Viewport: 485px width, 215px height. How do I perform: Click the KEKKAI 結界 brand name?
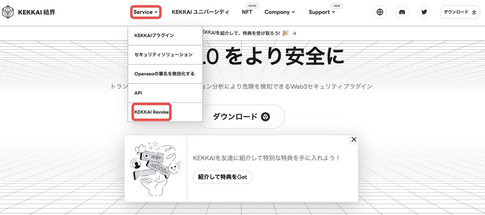tap(37, 12)
